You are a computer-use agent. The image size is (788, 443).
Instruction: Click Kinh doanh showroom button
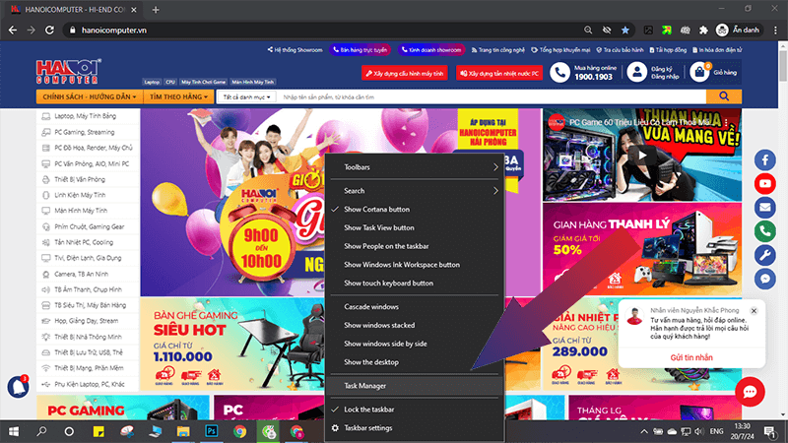(431, 50)
